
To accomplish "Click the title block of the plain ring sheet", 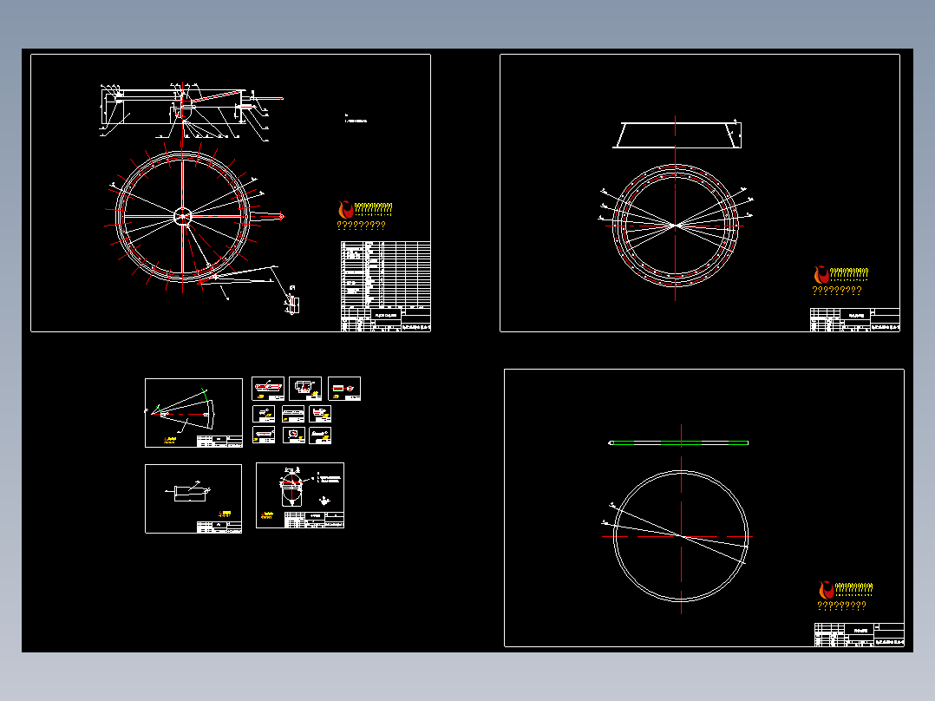I will [x=860, y=635].
